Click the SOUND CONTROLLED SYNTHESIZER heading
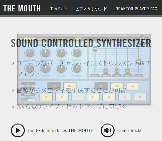Viewport: 162px width, 141px height. pos(81,43)
